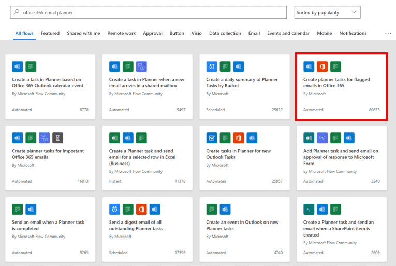Click checkmark Tasks icon on Outlook Tasks card
The image size is (396, 266).
212,138
